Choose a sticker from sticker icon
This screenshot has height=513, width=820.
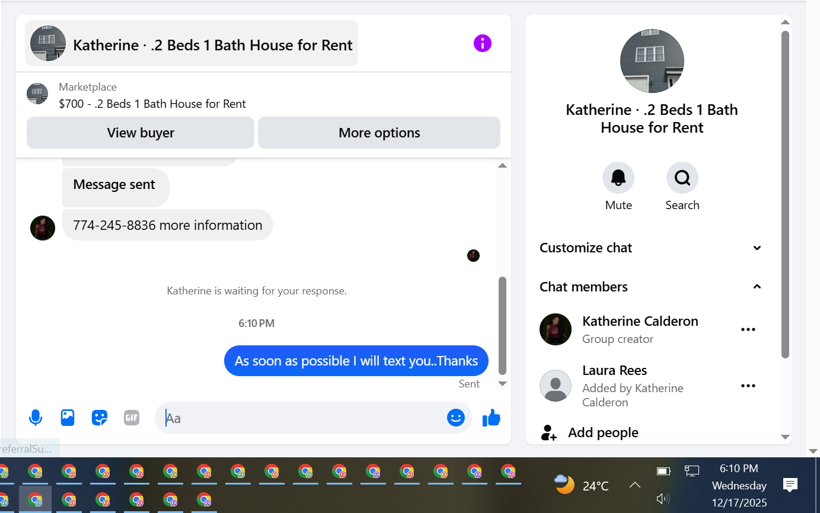(100, 418)
